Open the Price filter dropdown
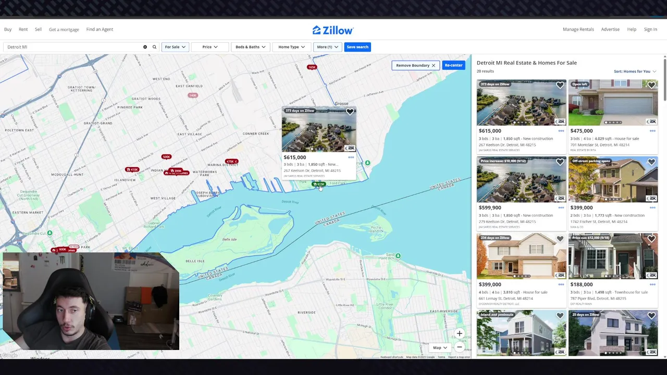The height and width of the screenshot is (375, 667). [x=210, y=47]
